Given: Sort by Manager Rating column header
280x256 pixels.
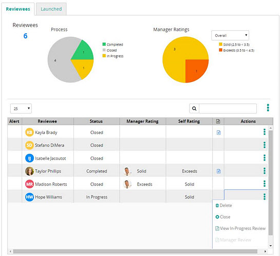Looking at the screenshot, I should (142, 122).
